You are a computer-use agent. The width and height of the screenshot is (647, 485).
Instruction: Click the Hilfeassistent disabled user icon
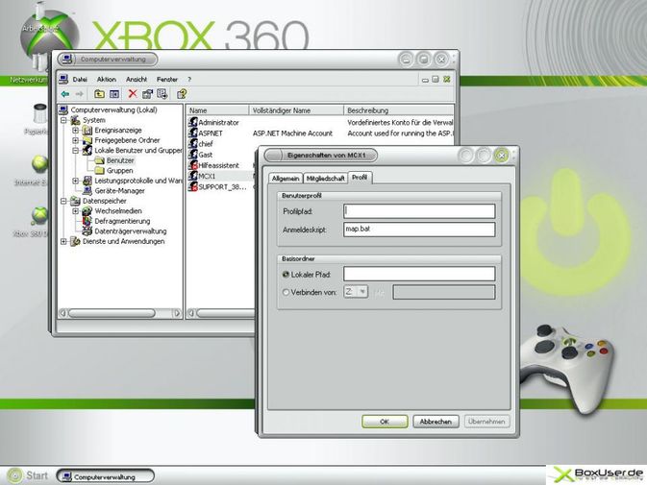192,165
